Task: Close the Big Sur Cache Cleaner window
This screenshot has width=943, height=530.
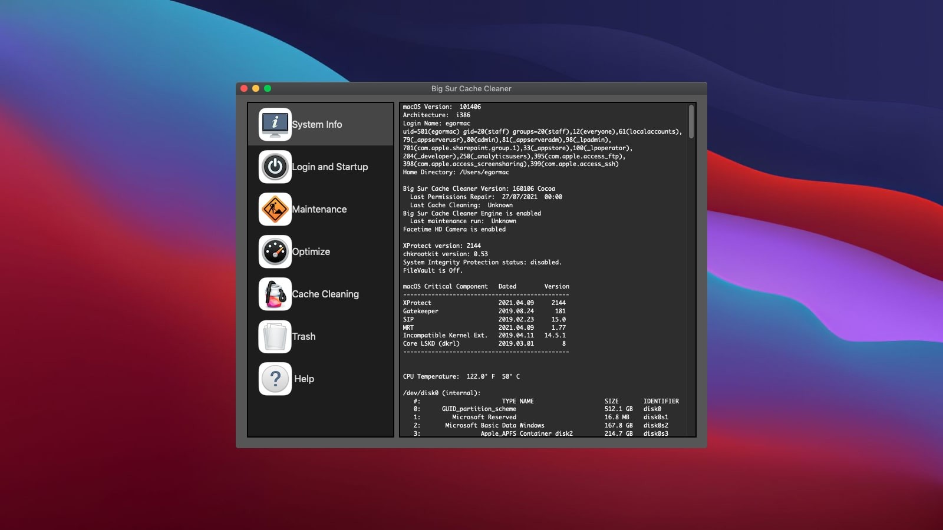Action: [x=244, y=88]
